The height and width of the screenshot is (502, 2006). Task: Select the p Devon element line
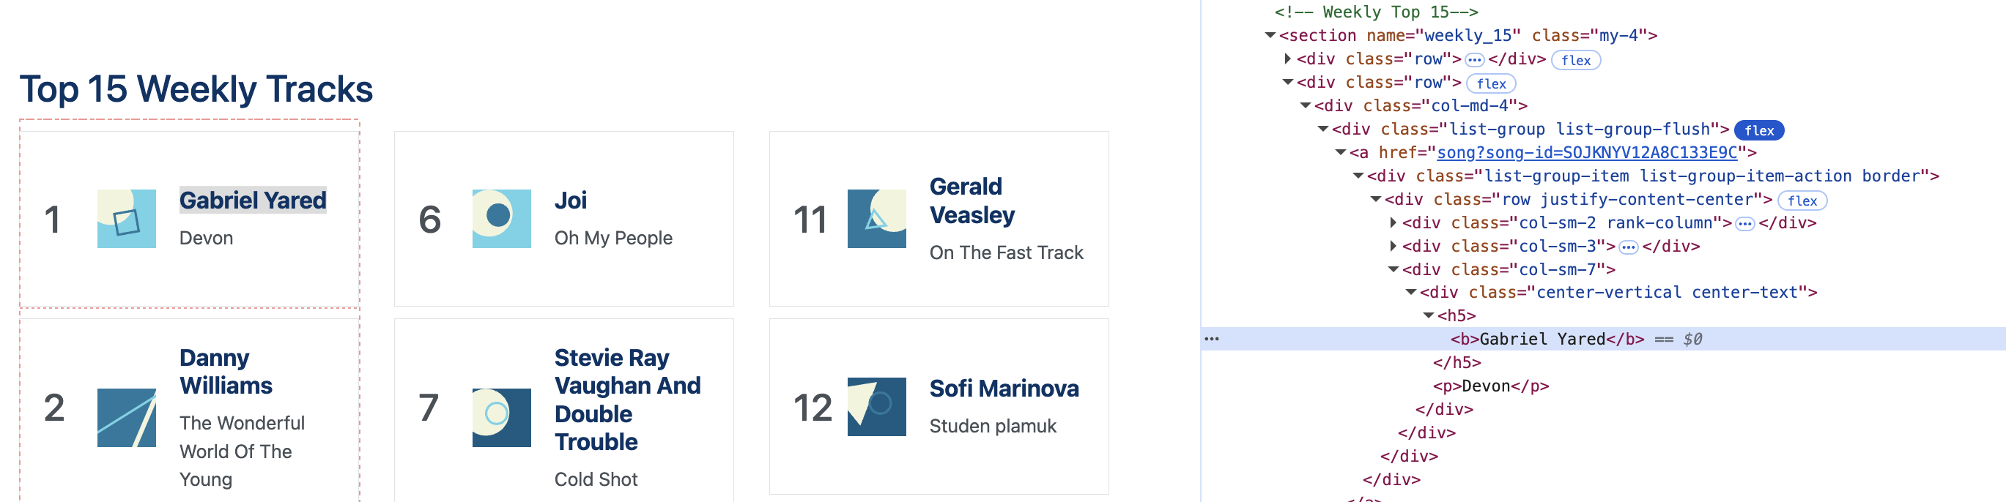coord(1490,386)
